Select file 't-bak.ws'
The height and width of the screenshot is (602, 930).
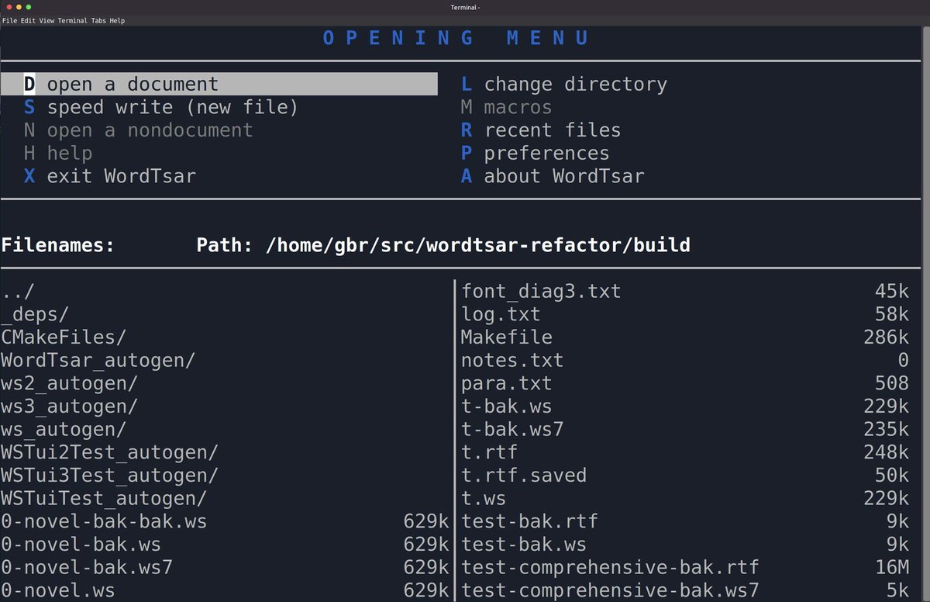click(x=507, y=406)
